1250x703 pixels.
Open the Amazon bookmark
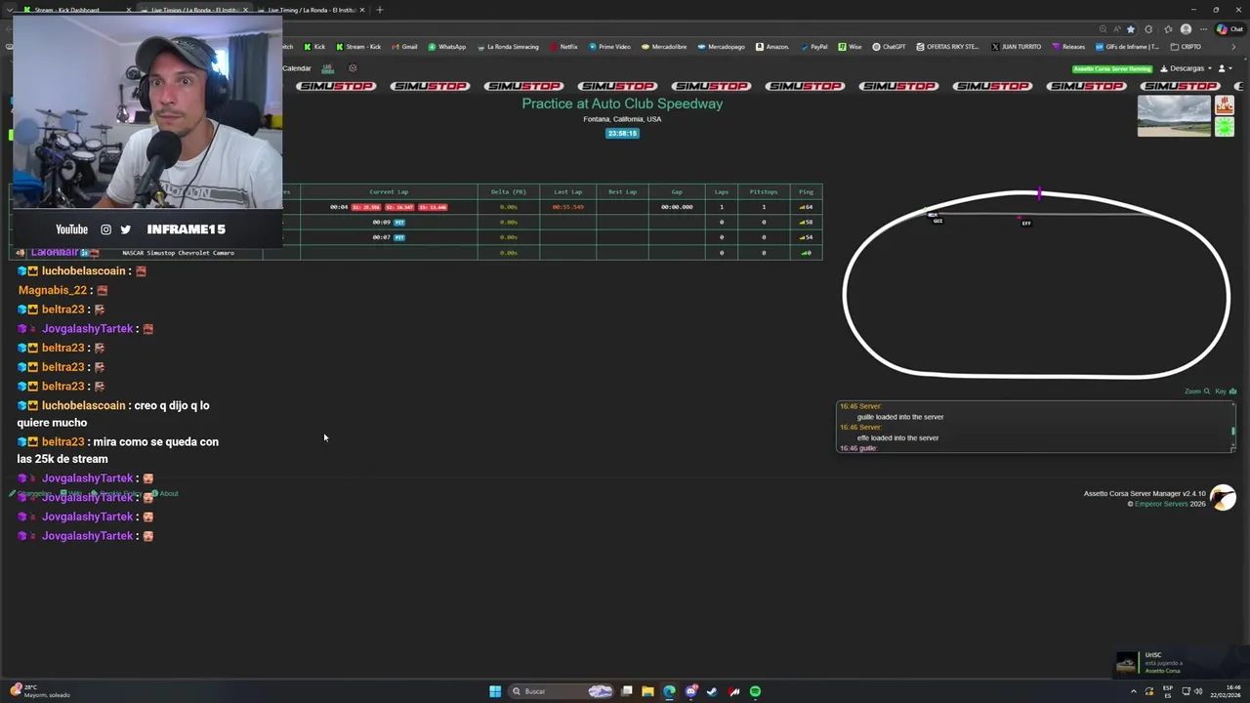coord(772,47)
